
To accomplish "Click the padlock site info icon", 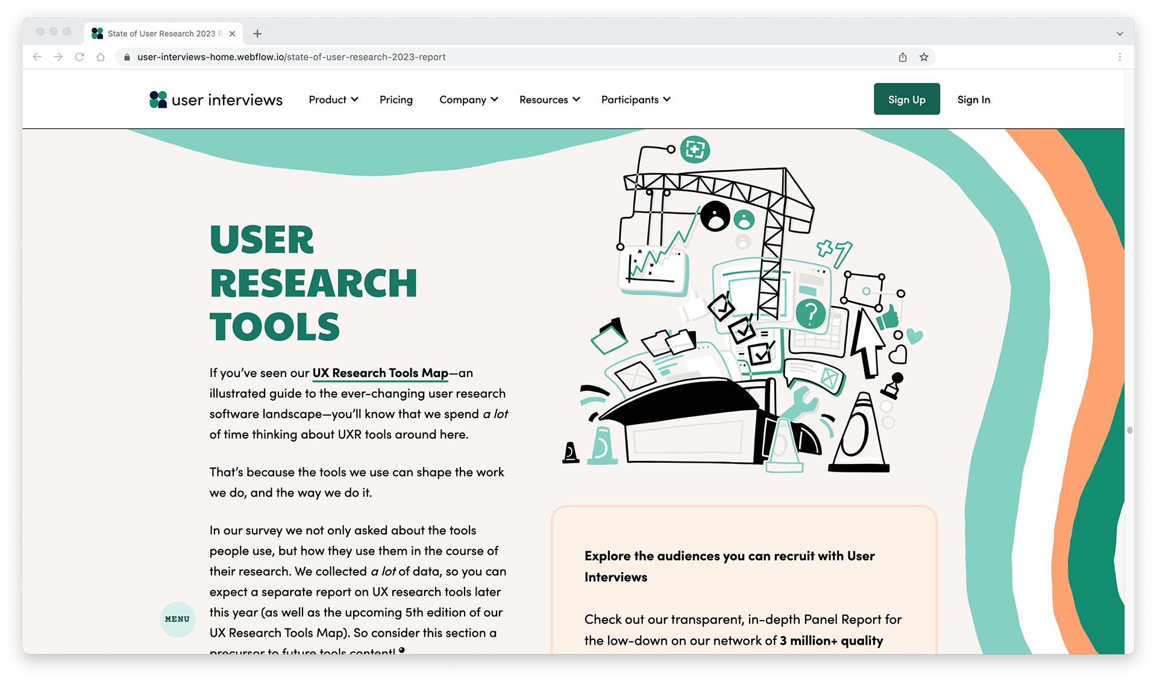I will point(127,57).
